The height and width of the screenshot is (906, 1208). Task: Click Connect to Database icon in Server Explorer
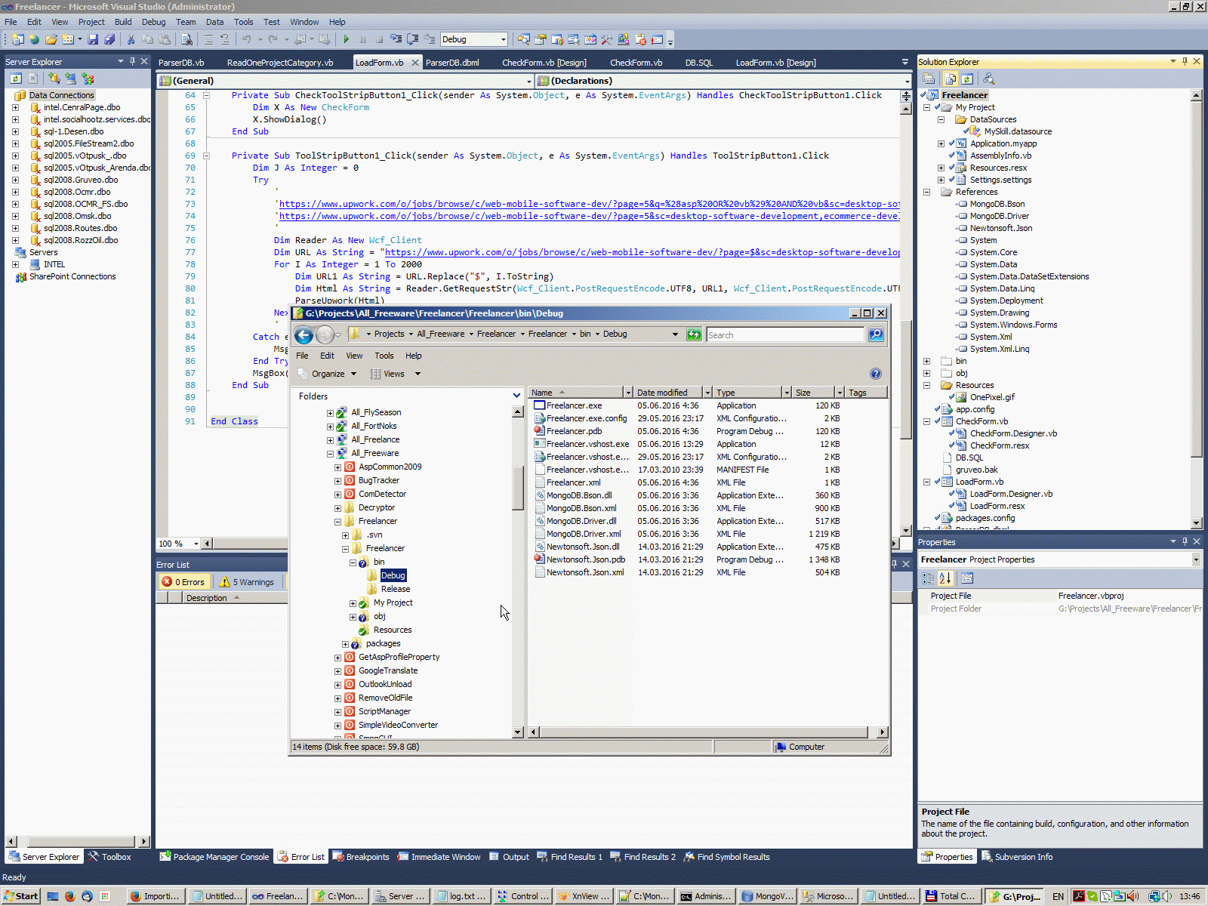54,79
